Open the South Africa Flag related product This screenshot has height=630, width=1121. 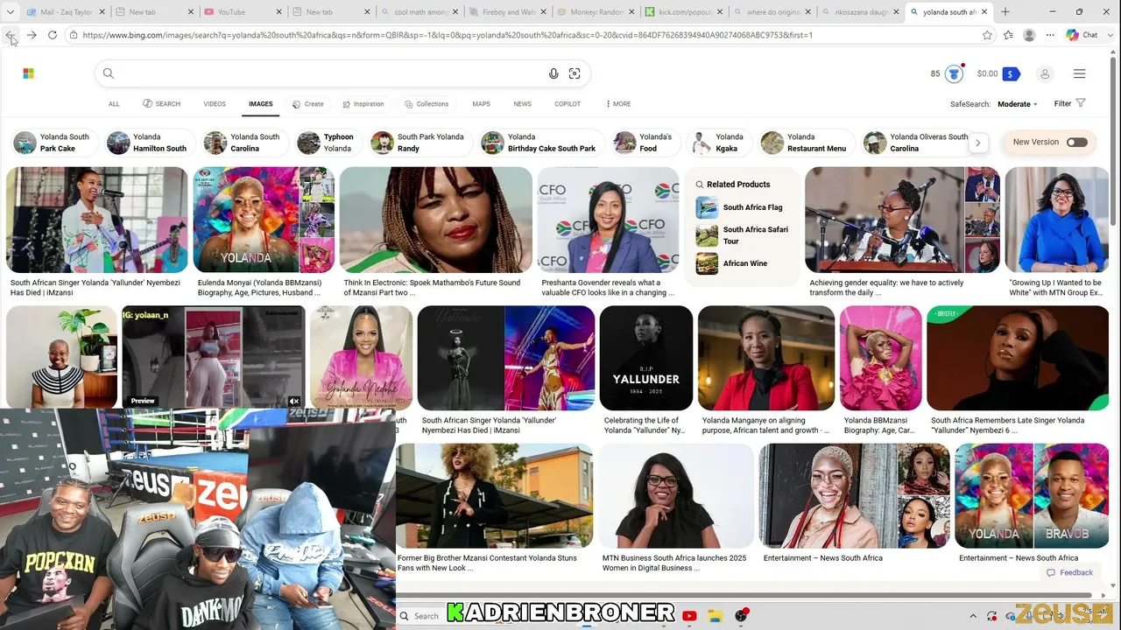coord(740,207)
